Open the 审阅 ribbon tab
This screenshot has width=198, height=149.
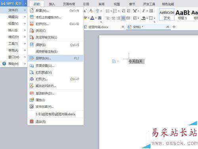pyautogui.click(x=101, y=4)
